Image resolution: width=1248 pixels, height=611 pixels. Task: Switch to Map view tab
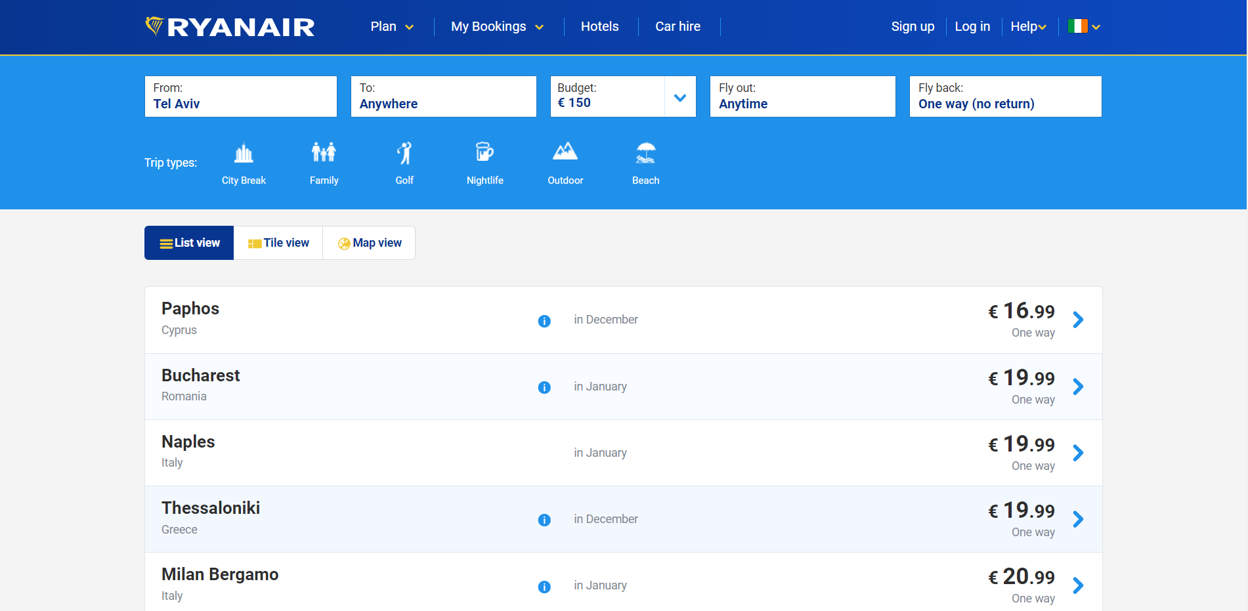369,243
